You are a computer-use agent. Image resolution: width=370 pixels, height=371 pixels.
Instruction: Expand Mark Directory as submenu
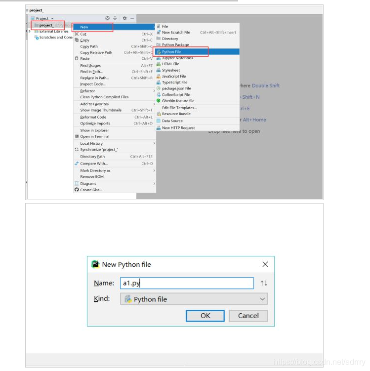click(114, 170)
